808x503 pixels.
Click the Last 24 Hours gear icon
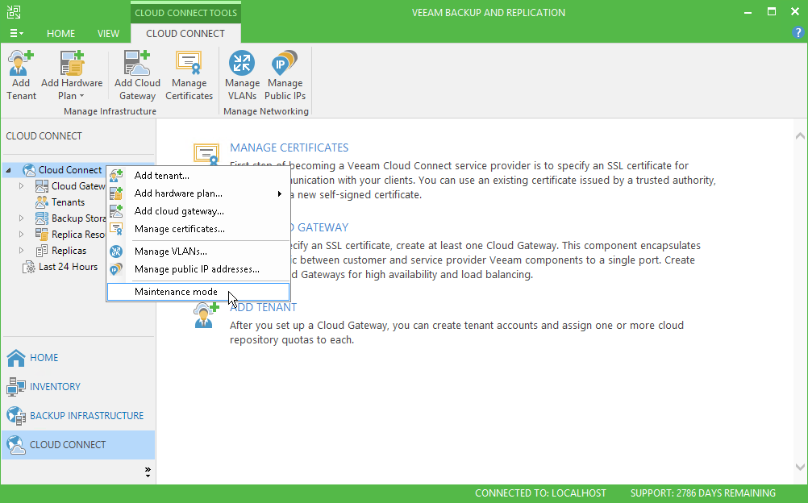point(29,267)
